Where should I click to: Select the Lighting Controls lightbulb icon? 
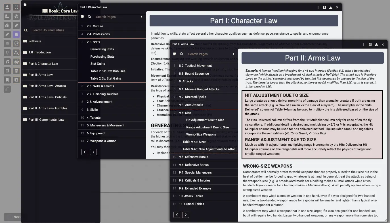click(x=7, y=53)
